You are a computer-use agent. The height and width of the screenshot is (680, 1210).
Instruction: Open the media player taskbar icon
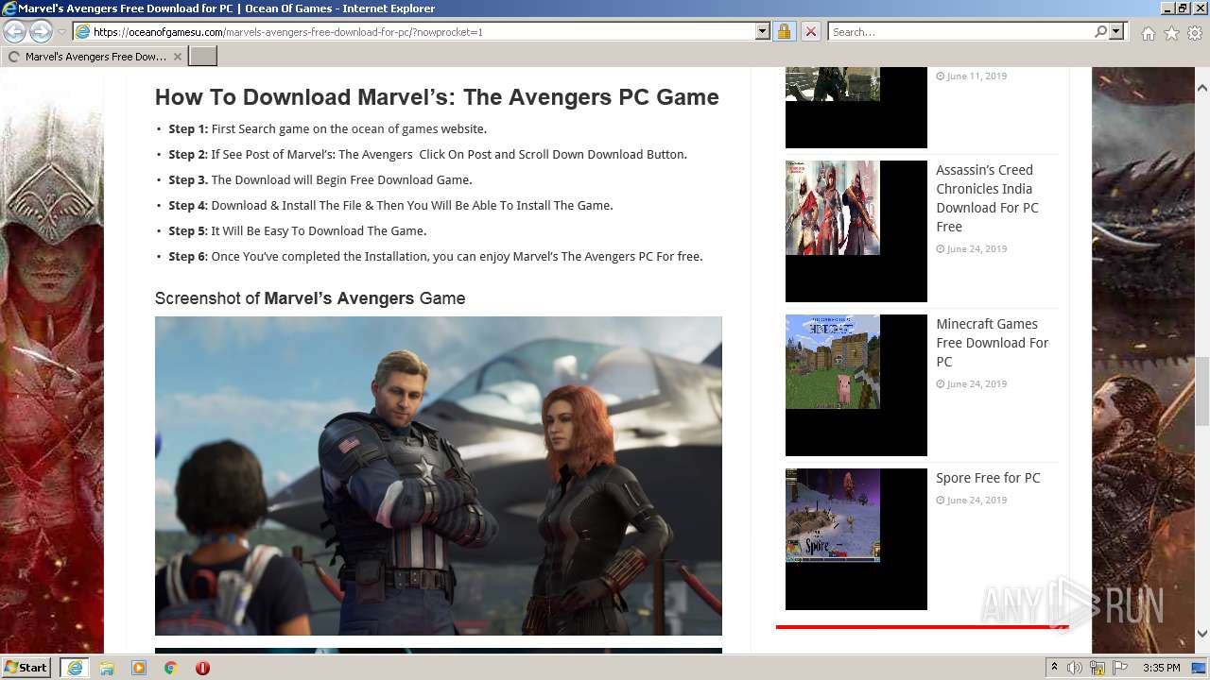(139, 668)
